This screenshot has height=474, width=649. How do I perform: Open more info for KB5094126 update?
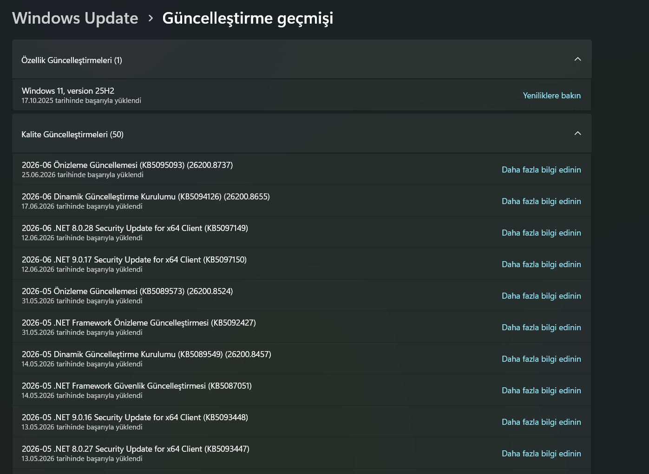click(x=541, y=201)
